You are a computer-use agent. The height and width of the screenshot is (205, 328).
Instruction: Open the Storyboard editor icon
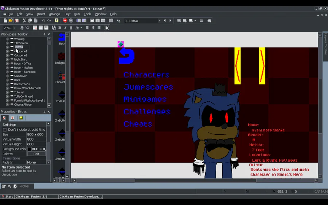coord(78,20)
